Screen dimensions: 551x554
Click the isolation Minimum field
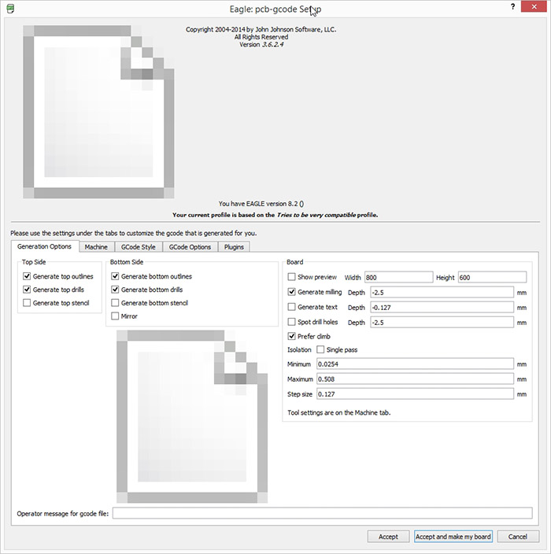(x=415, y=364)
